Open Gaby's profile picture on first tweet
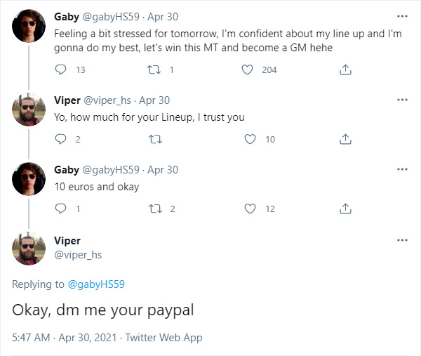 coord(30,27)
